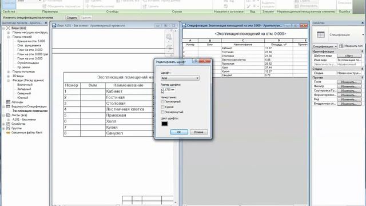
Task: Collapse the Стадии properties section
Action: [362, 69]
